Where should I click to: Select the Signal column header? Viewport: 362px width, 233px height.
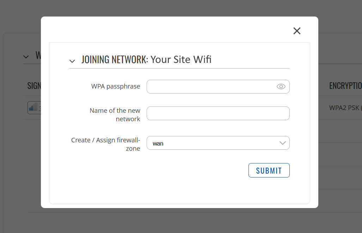(34, 86)
